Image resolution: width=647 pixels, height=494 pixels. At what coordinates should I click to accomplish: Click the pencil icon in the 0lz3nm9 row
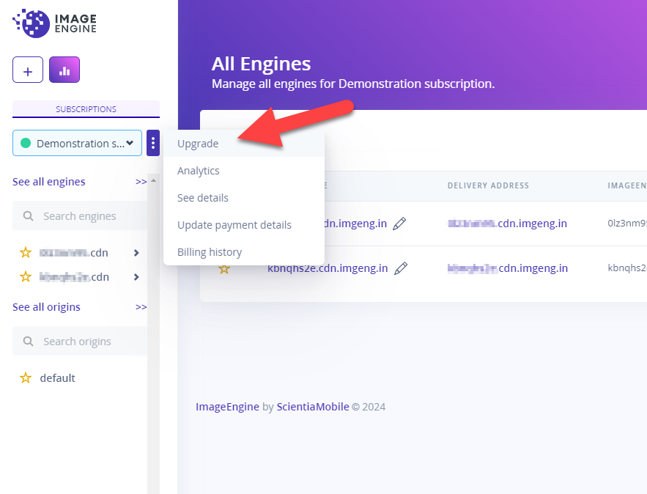click(x=399, y=224)
